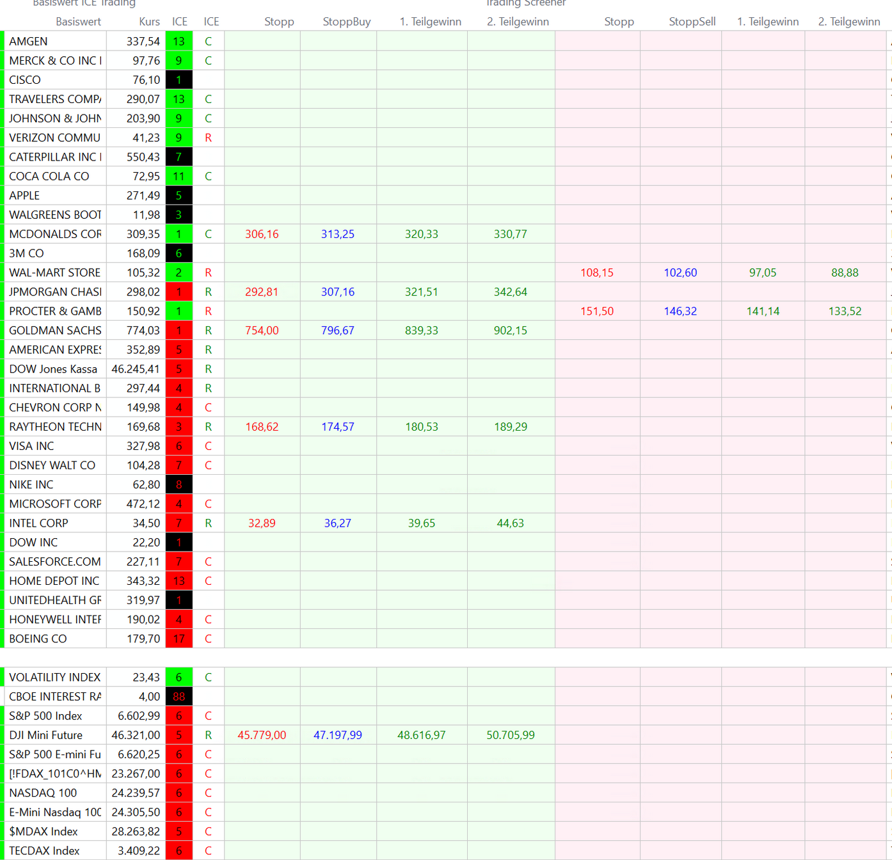Click black ICE cell 88 for CBOE Interest

click(179, 697)
